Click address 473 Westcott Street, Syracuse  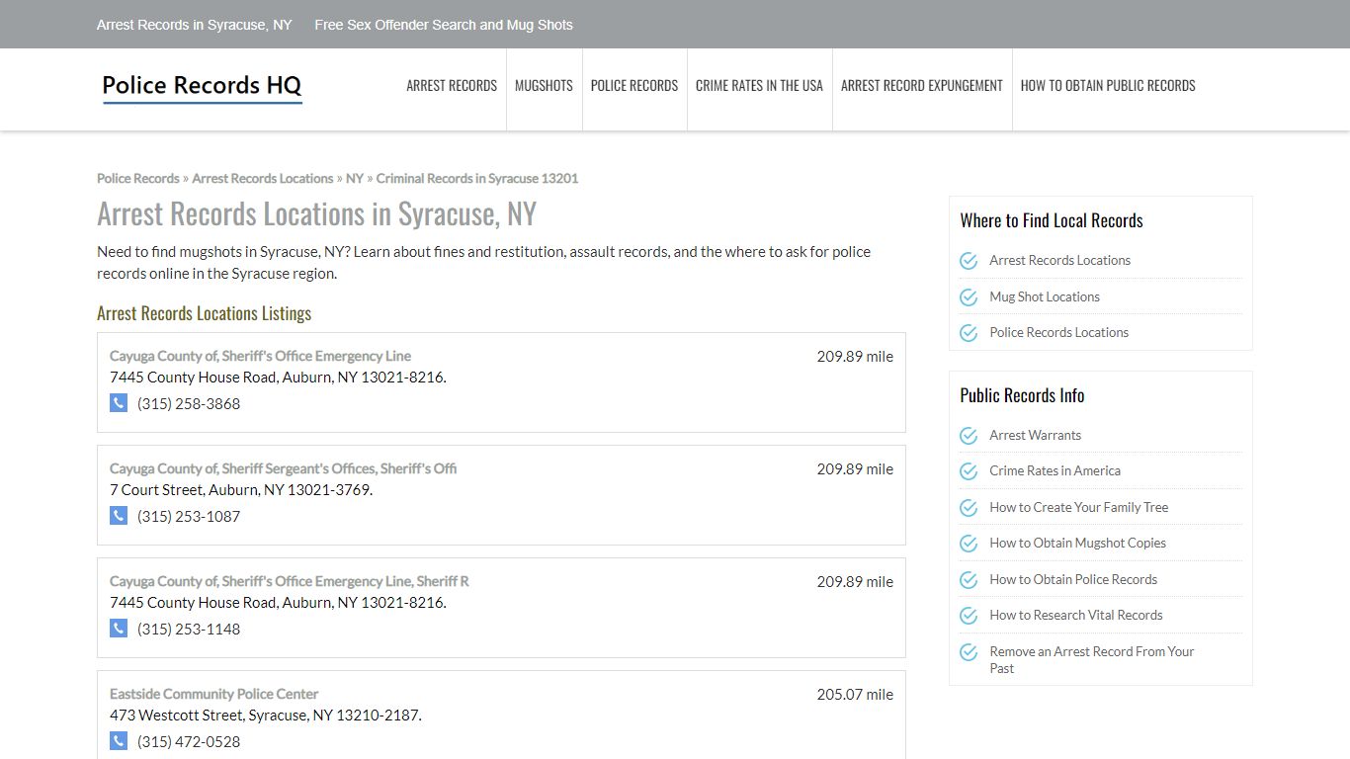point(266,715)
